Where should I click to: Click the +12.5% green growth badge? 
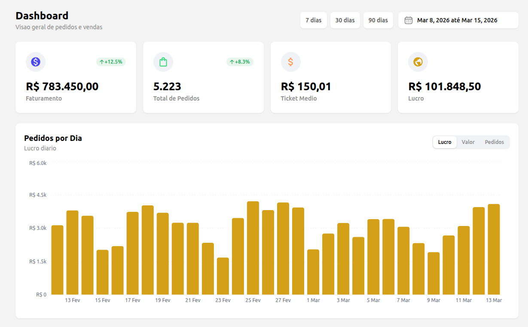tap(111, 62)
